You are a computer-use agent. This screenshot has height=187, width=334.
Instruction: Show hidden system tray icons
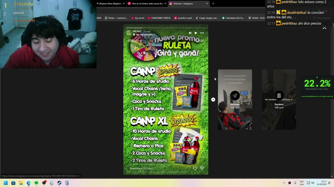(x=284, y=183)
